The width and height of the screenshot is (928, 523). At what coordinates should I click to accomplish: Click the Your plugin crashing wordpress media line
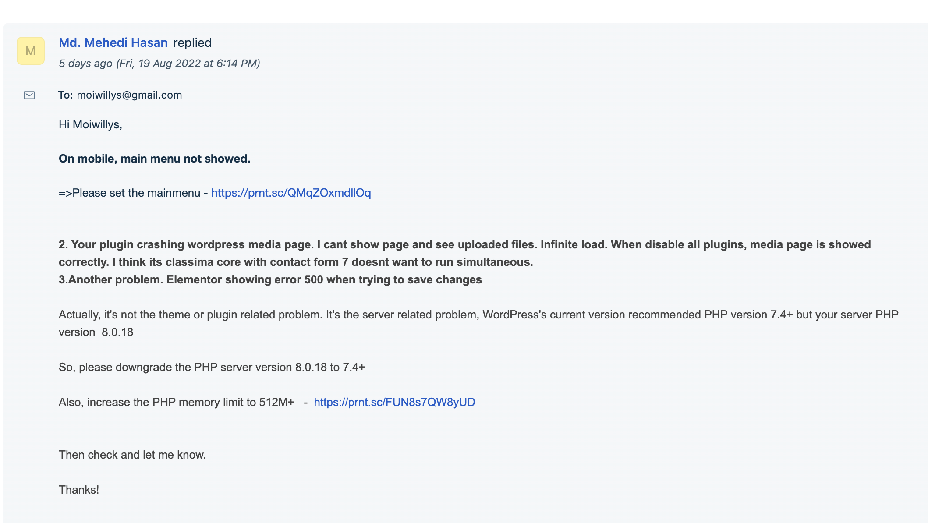click(x=464, y=244)
